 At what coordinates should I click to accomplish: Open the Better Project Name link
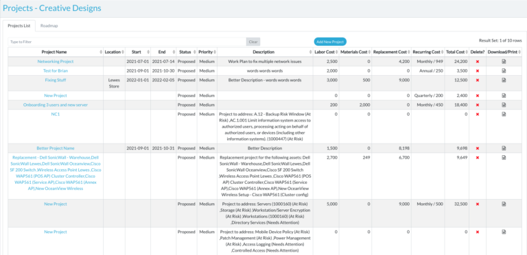(x=56, y=148)
